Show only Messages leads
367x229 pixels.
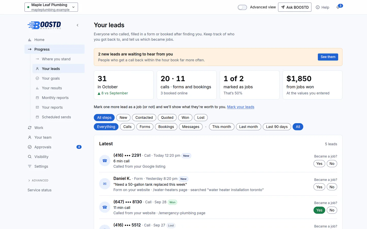(x=191, y=127)
